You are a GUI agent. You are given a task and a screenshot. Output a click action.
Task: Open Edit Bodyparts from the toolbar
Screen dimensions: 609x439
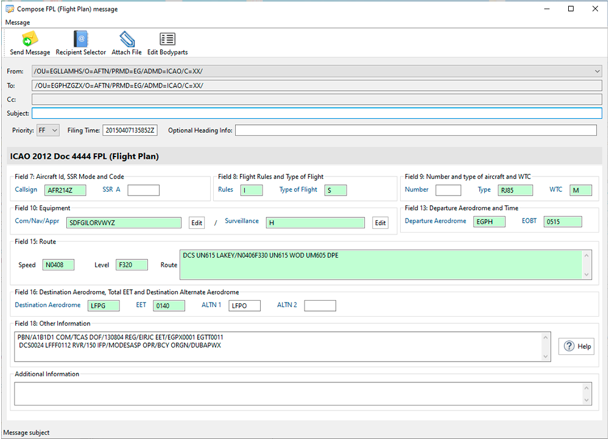point(167,40)
